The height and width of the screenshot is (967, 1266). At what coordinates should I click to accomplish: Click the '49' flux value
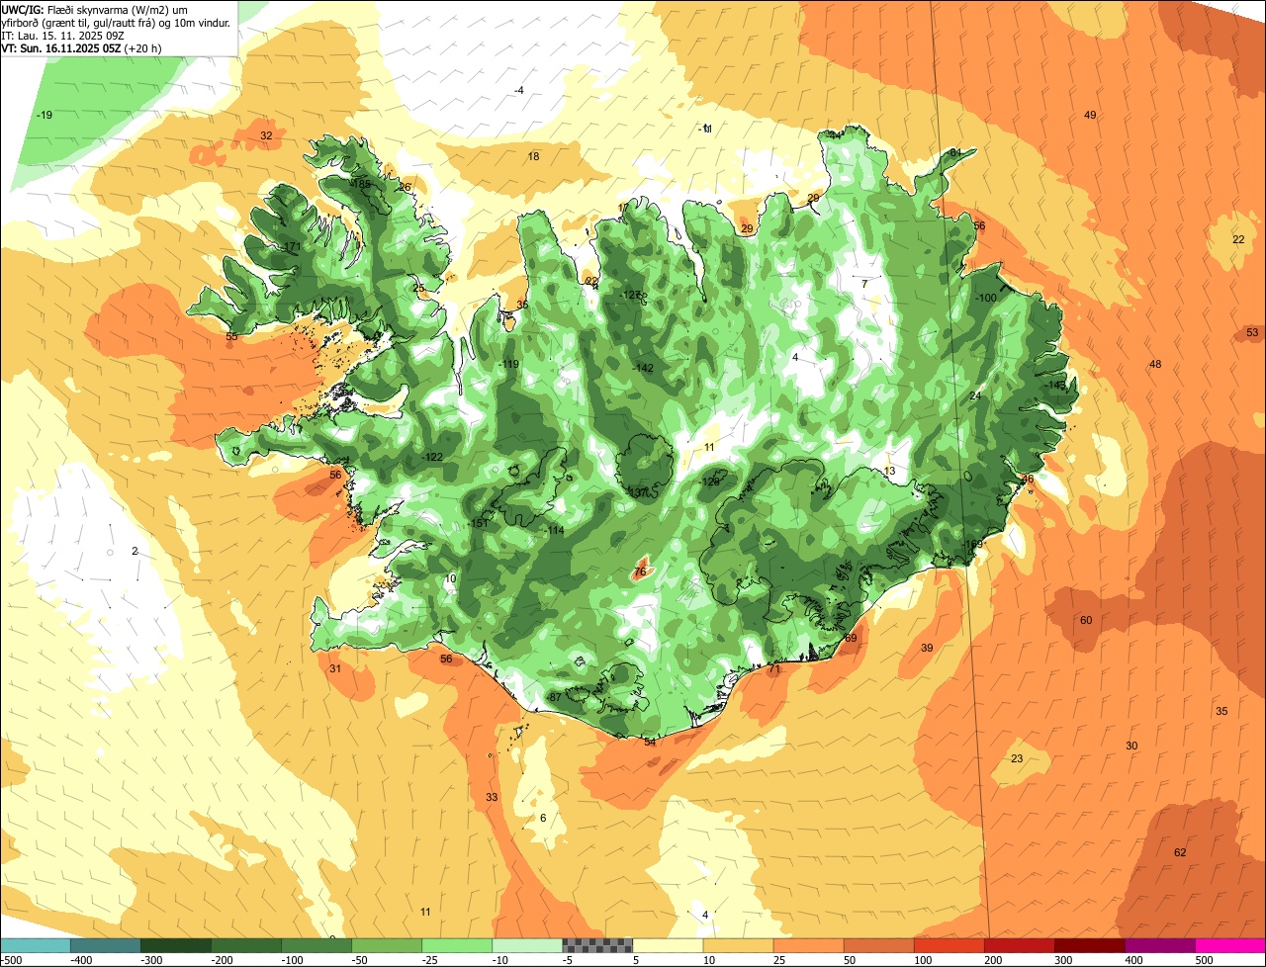point(1090,116)
